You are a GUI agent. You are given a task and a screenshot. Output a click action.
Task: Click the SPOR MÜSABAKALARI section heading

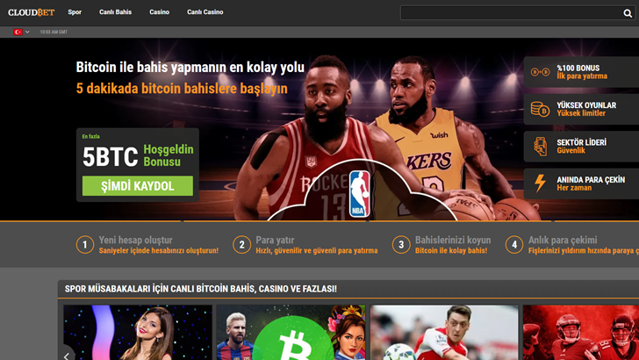(201, 289)
